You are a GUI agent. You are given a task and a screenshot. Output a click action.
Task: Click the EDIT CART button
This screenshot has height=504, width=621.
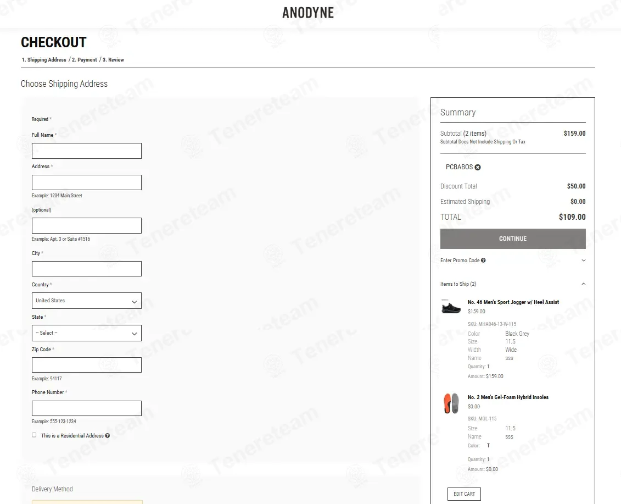(x=464, y=494)
